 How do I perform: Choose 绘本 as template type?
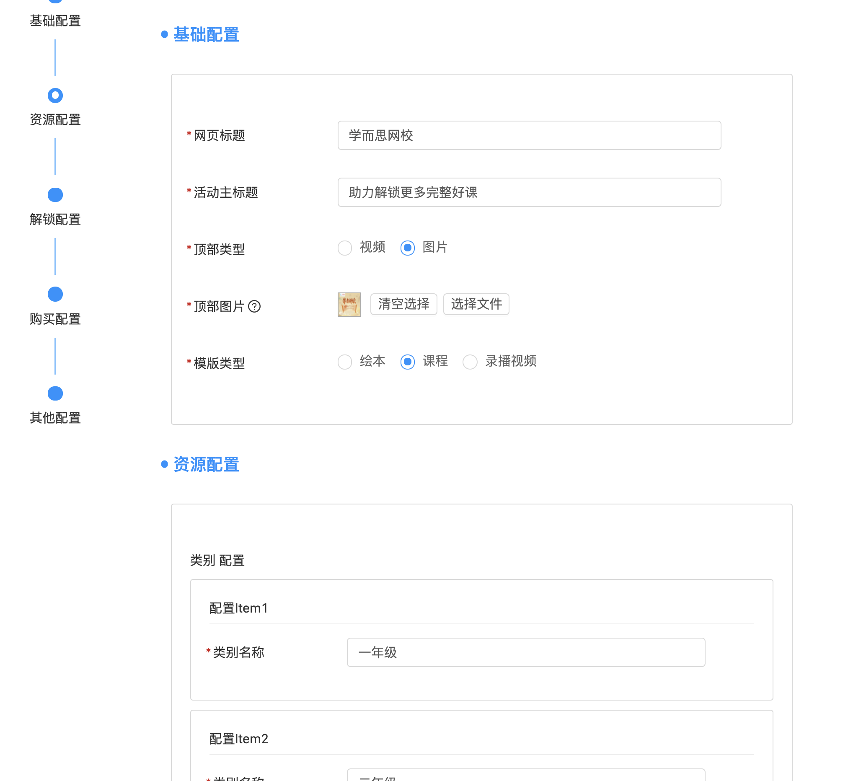click(x=345, y=362)
